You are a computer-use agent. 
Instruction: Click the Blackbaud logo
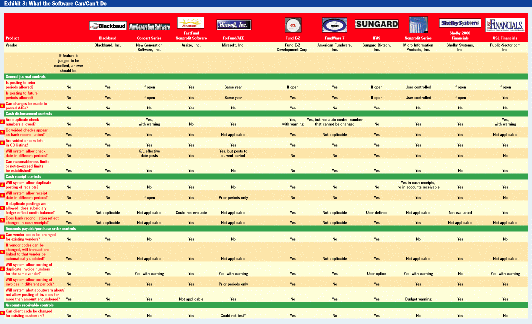pos(108,26)
